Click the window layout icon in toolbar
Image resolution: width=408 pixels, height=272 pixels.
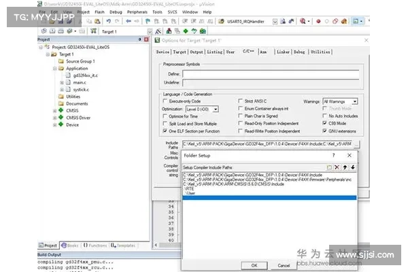[x=356, y=21]
